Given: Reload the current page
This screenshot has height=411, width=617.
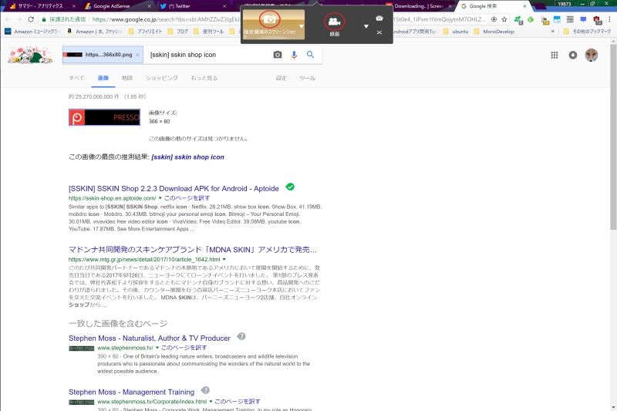Looking at the screenshot, I should [x=31, y=19].
